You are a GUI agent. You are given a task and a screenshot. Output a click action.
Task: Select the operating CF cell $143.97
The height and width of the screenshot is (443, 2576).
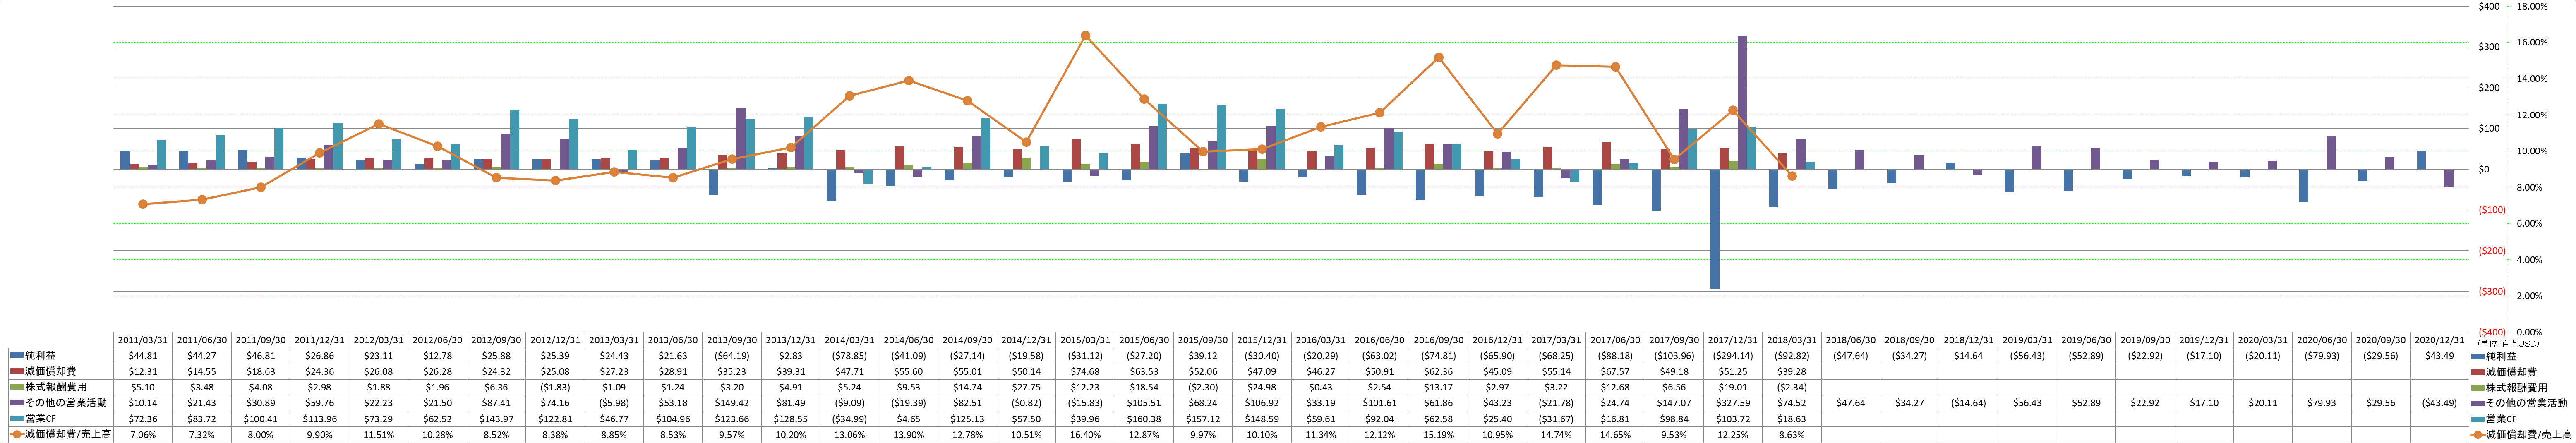497,419
